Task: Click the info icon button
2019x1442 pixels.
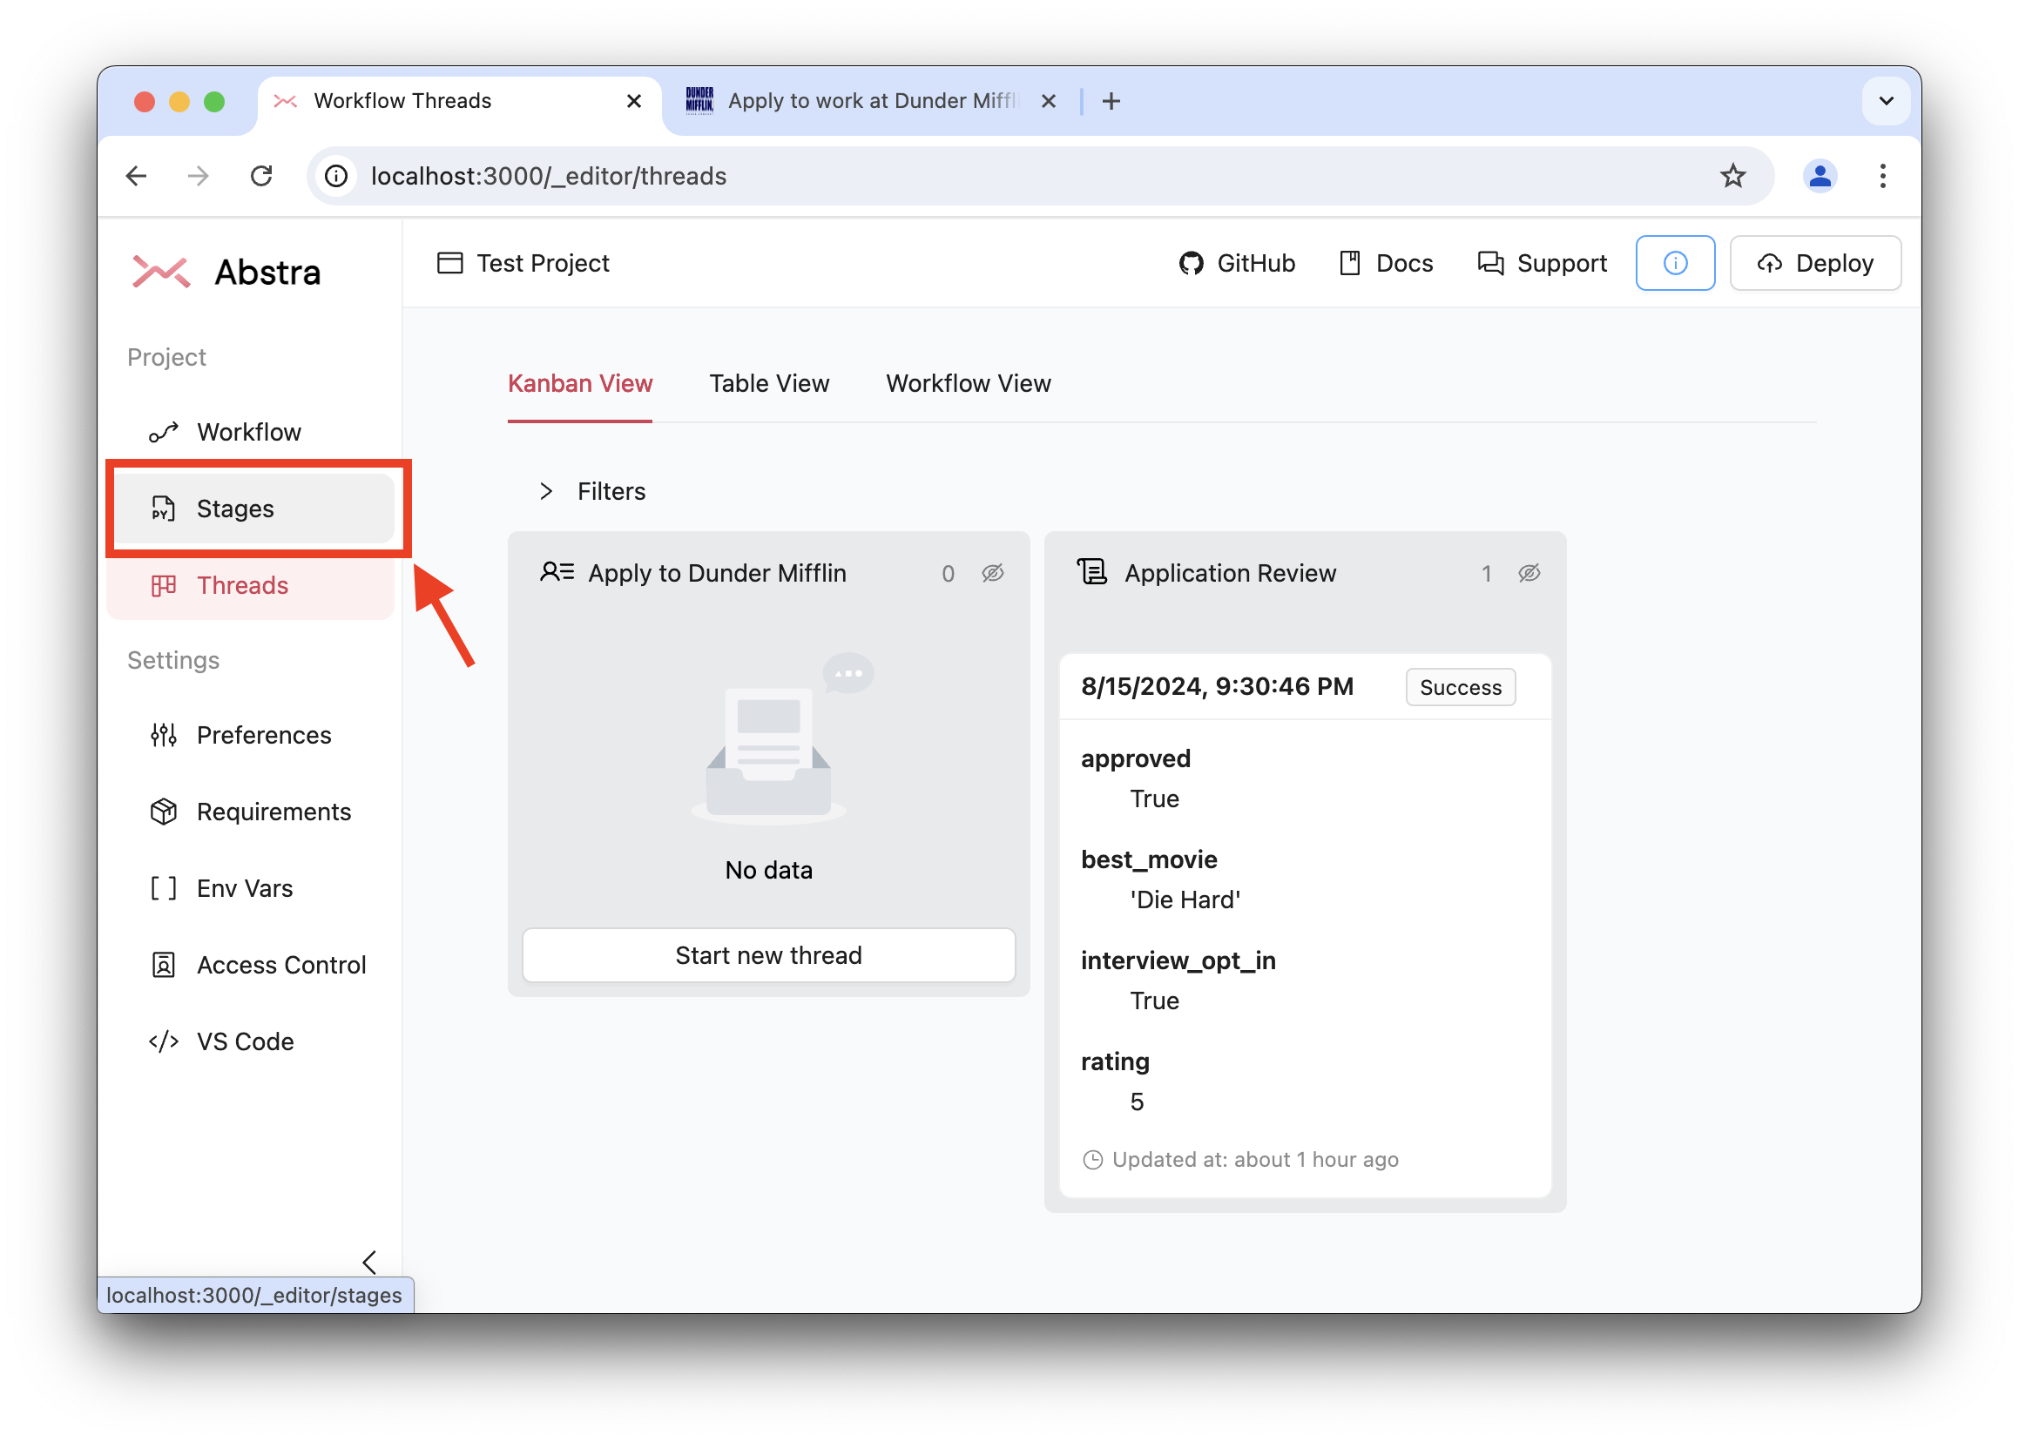Action: pos(1676,262)
